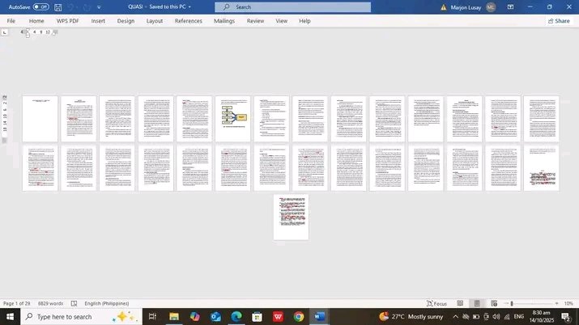579x325 pixels.
Task: Click the ENG input language indicator
Action: [519, 317]
